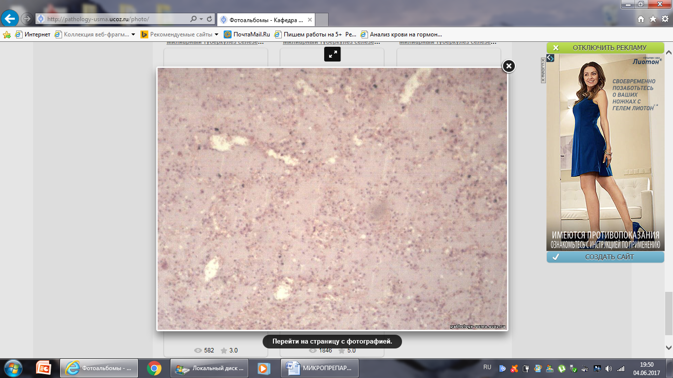Refresh the page with the reload icon
Viewport: 673px width, 378px height.
tap(209, 19)
